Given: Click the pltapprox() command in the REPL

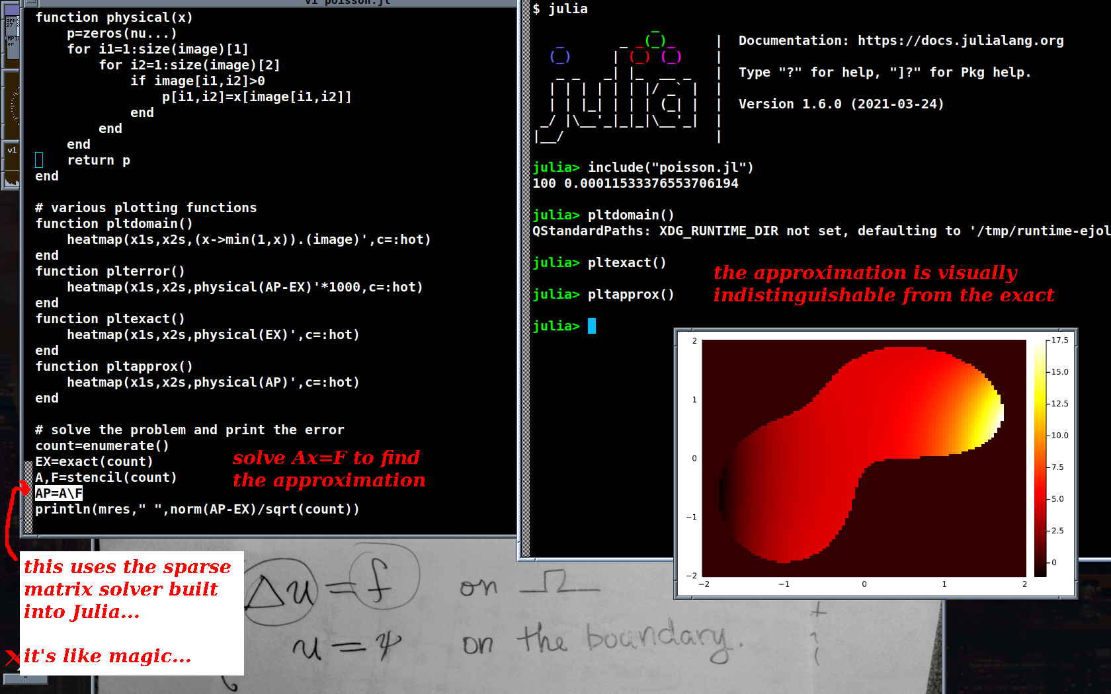Looking at the screenshot, I should (x=630, y=295).
